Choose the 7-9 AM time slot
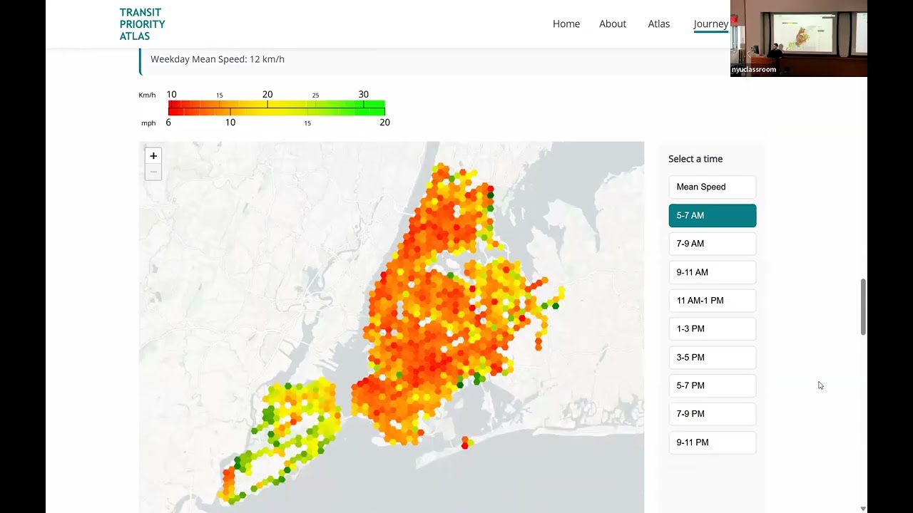 (713, 244)
